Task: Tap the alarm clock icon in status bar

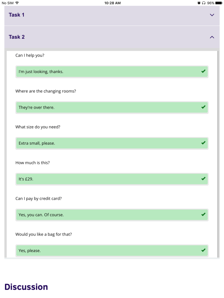Action: pyautogui.click(x=199, y=3)
